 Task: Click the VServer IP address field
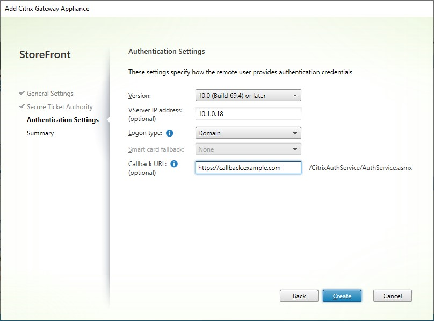click(248, 113)
